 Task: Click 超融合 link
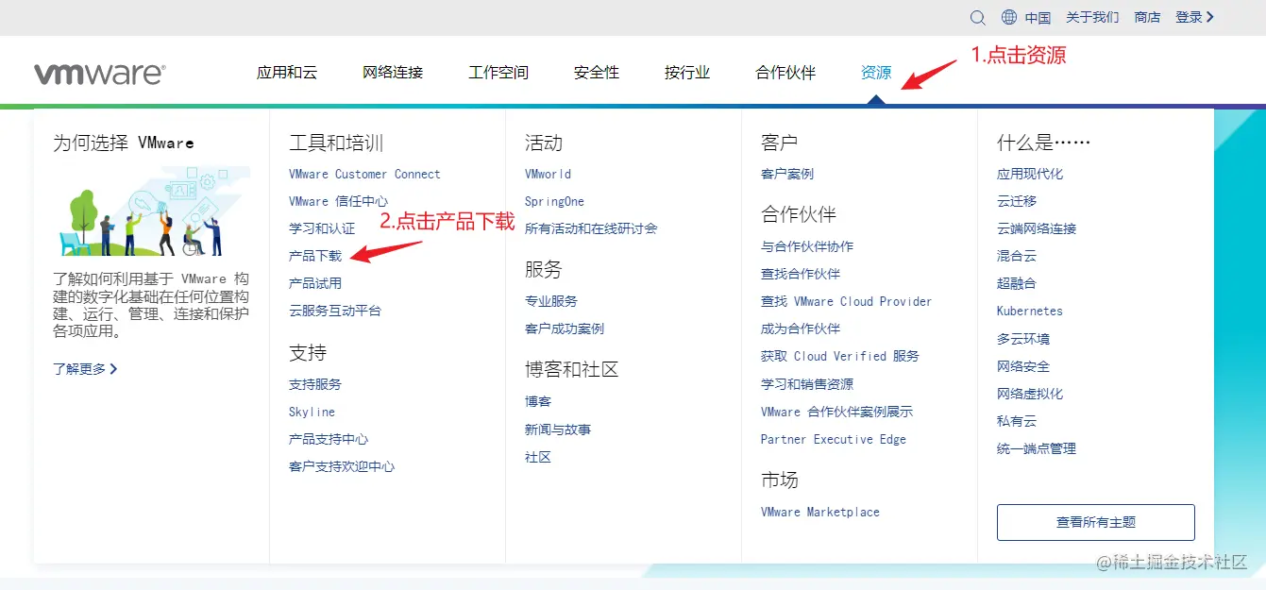1017,283
